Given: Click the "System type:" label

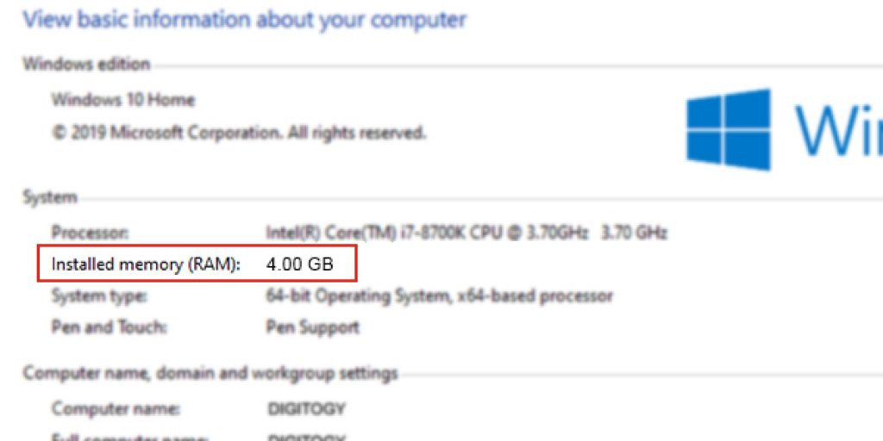Looking at the screenshot, I should 99,296.
